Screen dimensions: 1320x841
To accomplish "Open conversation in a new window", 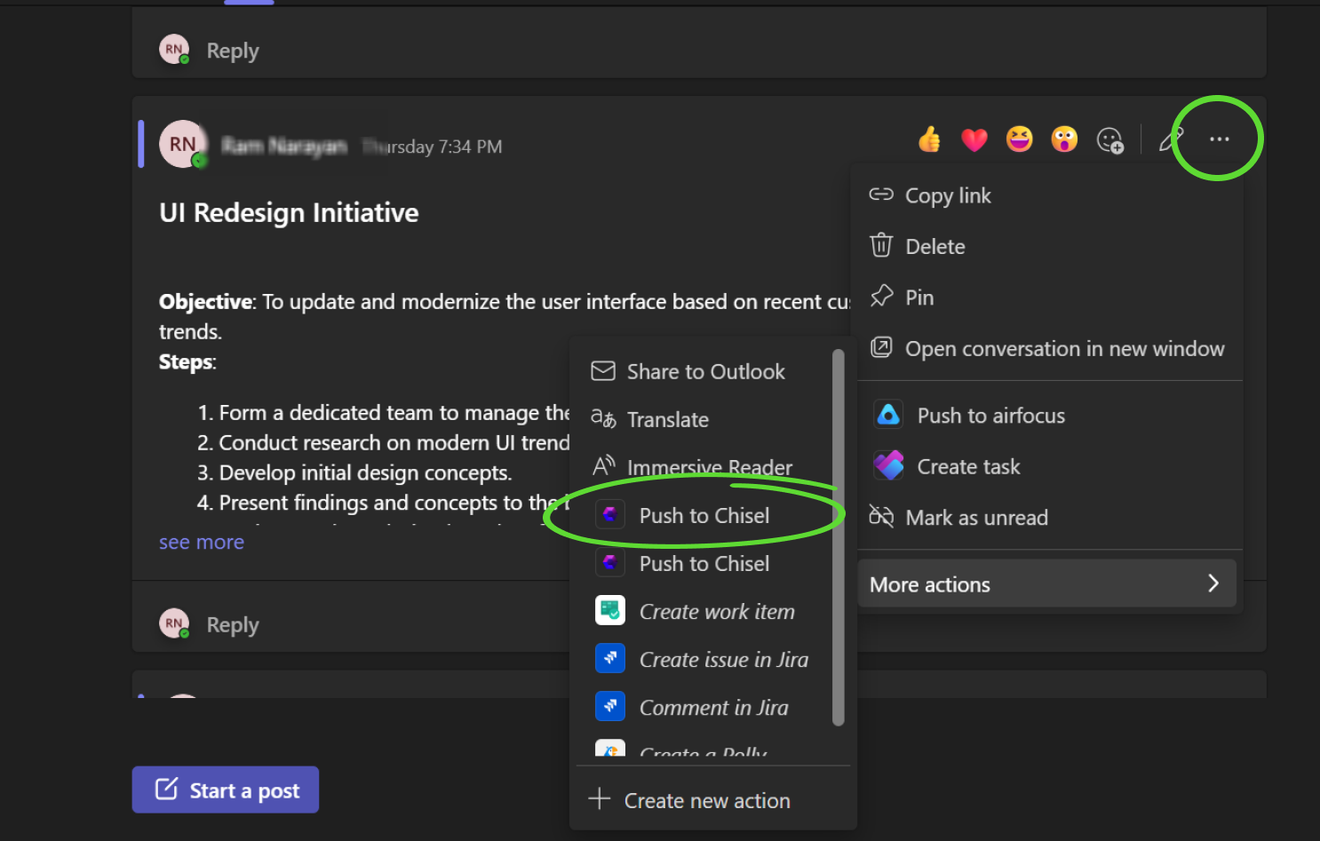I will [x=1064, y=348].
